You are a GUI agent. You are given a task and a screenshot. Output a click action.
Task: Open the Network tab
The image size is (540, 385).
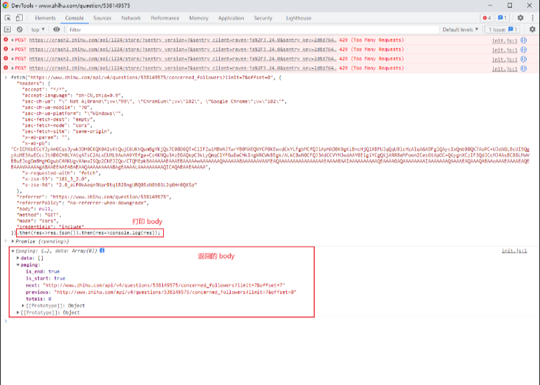(x=131, y=18)
